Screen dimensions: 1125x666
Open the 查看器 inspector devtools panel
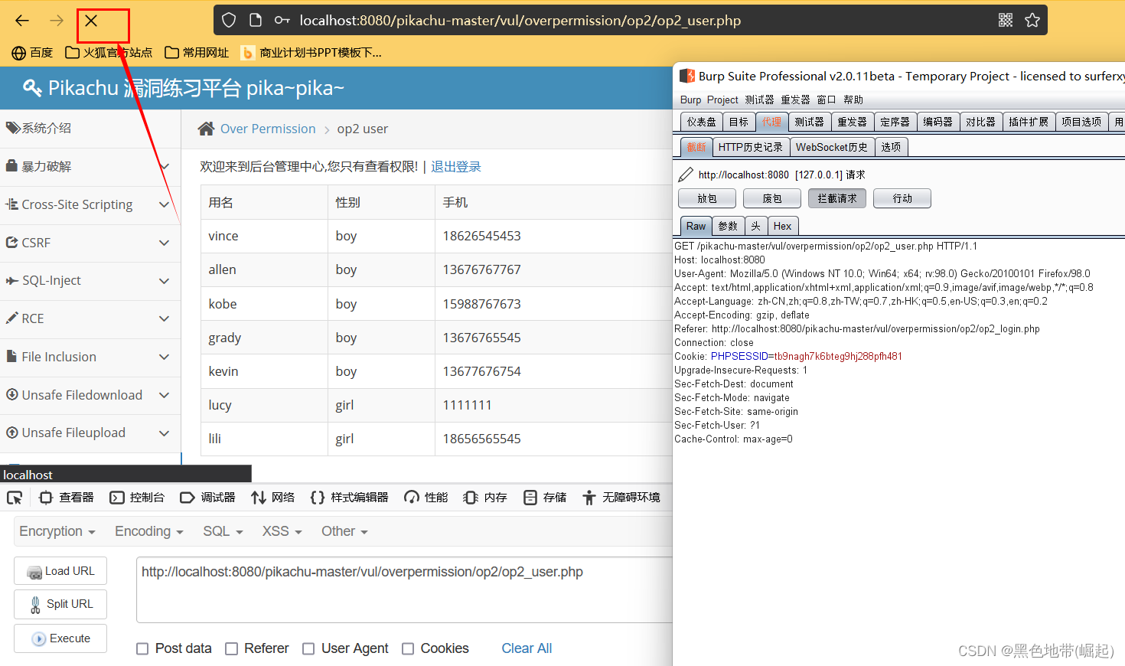67,498
